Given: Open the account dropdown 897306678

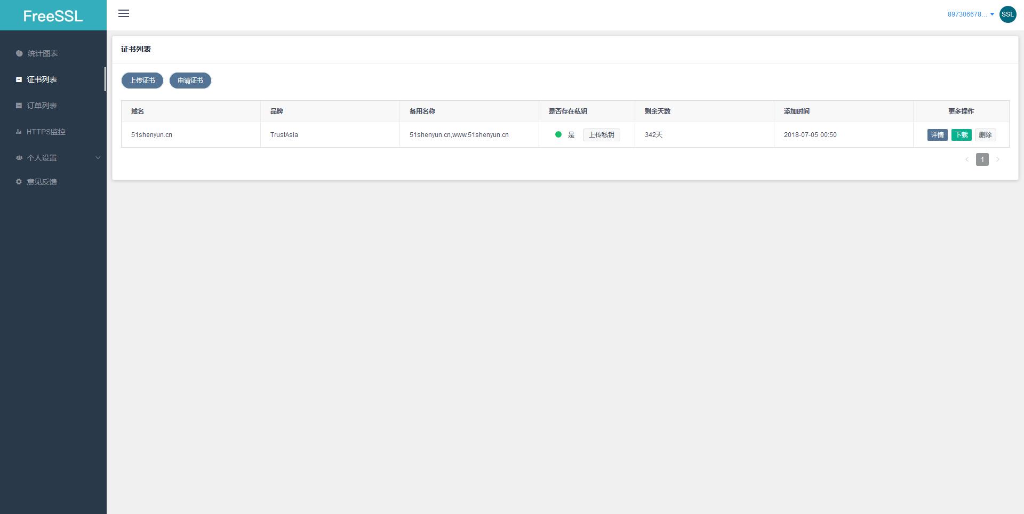Looking at the screenshot, I should (970, 14).
